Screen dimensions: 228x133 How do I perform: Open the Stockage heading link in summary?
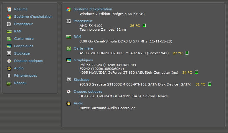point(81,80)
